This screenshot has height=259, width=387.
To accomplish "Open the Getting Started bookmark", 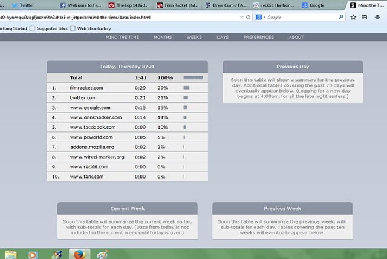I will [x=13, y=28].
